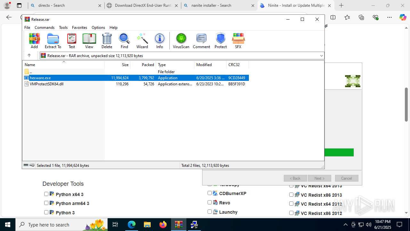Click the taskbar search box
Viewport: 410px width, 231px height.
(62, 225)
